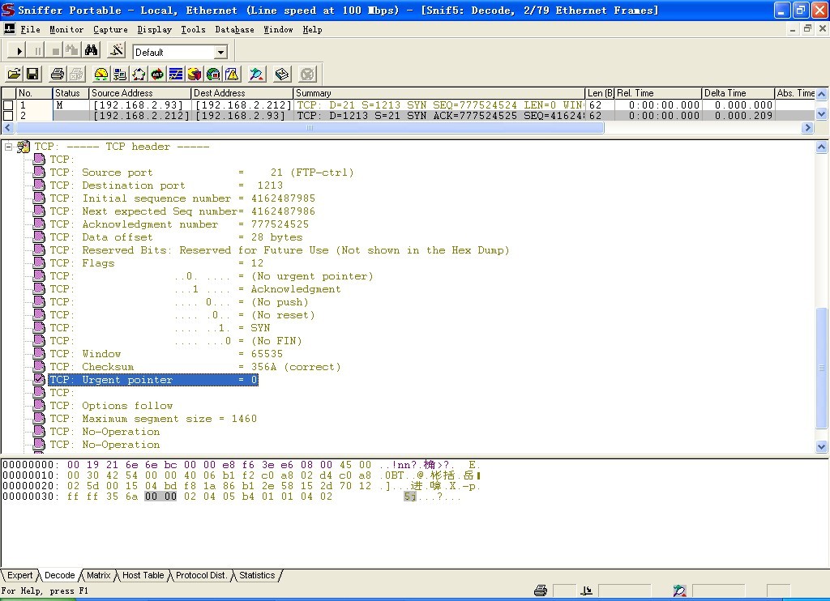This screenshot has width=830, height=601.
Task: Switch to the Expert tab
Action: (x=20, y=575)
